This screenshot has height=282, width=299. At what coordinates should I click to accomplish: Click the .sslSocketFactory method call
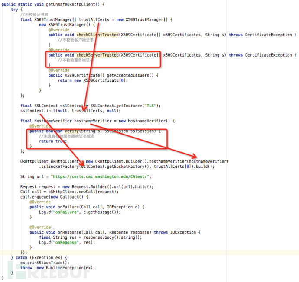tap(59, 167)
